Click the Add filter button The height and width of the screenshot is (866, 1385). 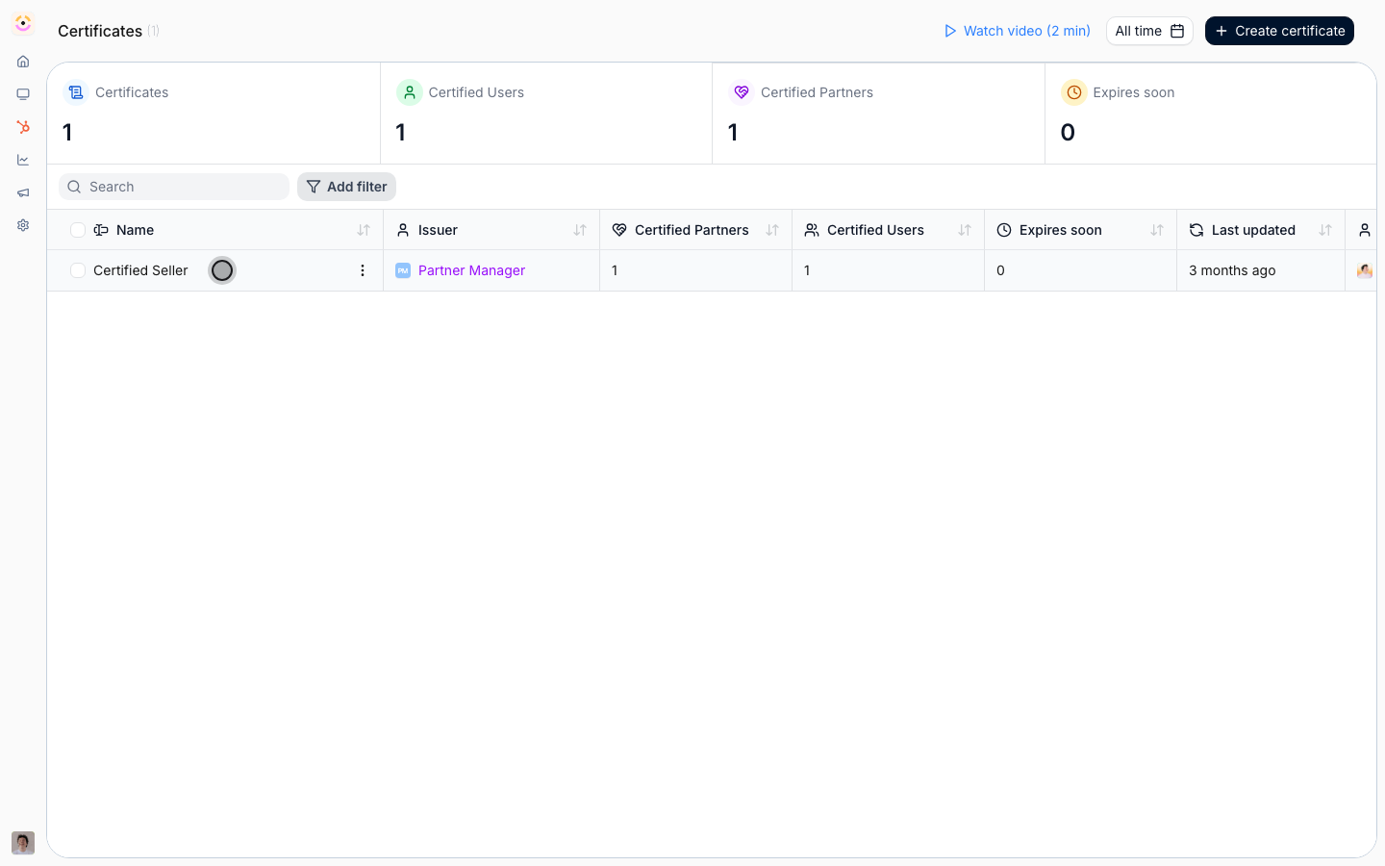[346, 187]
